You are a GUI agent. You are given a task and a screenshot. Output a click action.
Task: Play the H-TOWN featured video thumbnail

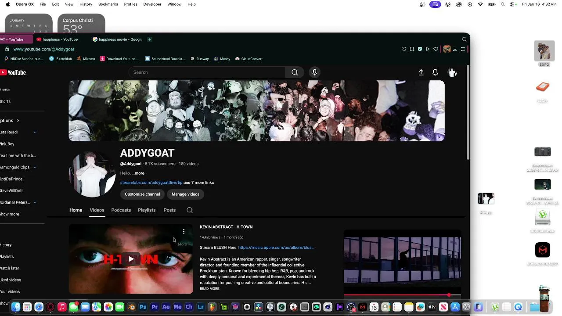click(x=131, y=259)
